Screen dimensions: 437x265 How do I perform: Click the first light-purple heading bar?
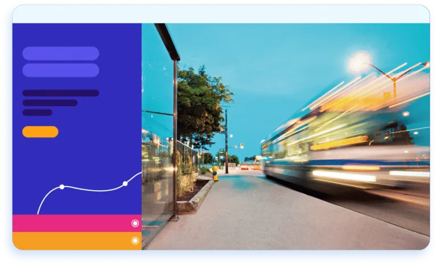point(61,53)
